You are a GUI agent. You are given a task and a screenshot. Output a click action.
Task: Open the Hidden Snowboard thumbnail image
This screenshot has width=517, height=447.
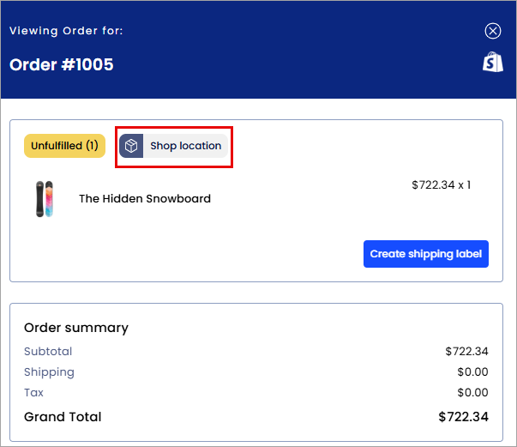click(x=45, y=199)
